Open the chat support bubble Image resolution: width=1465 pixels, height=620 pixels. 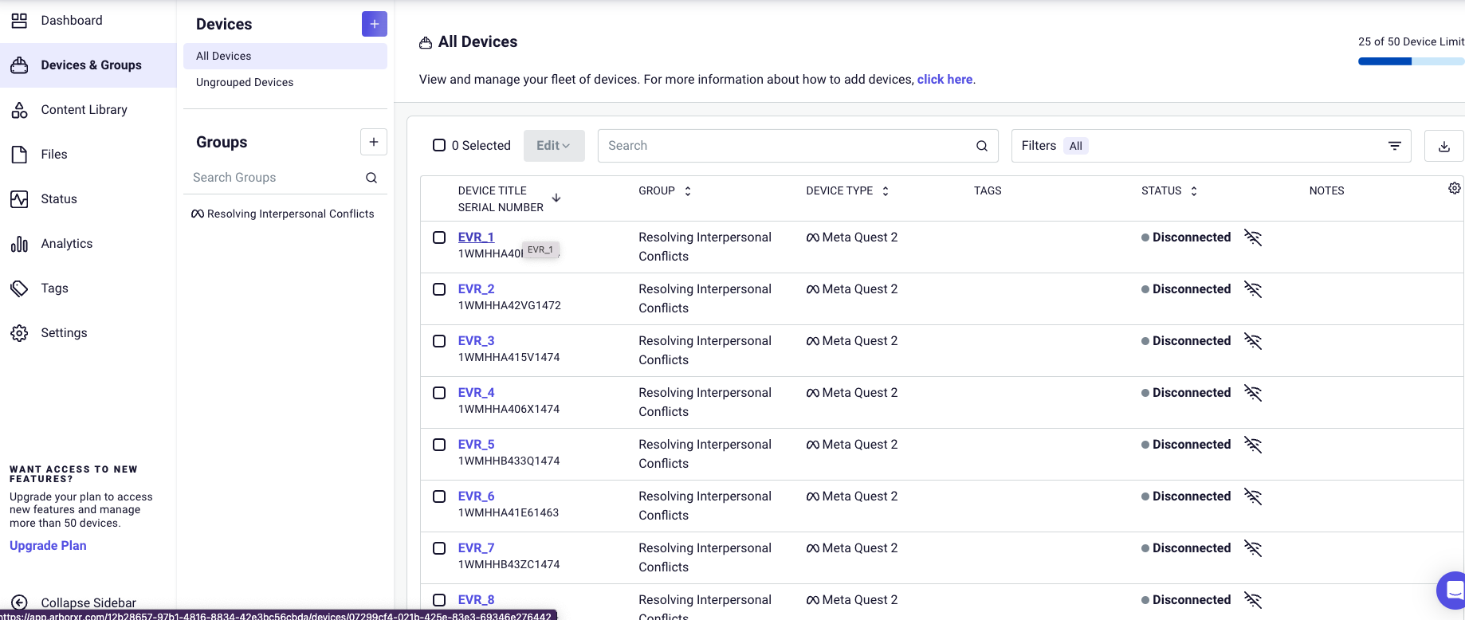pyautogui.click(x=1454, y=591)
